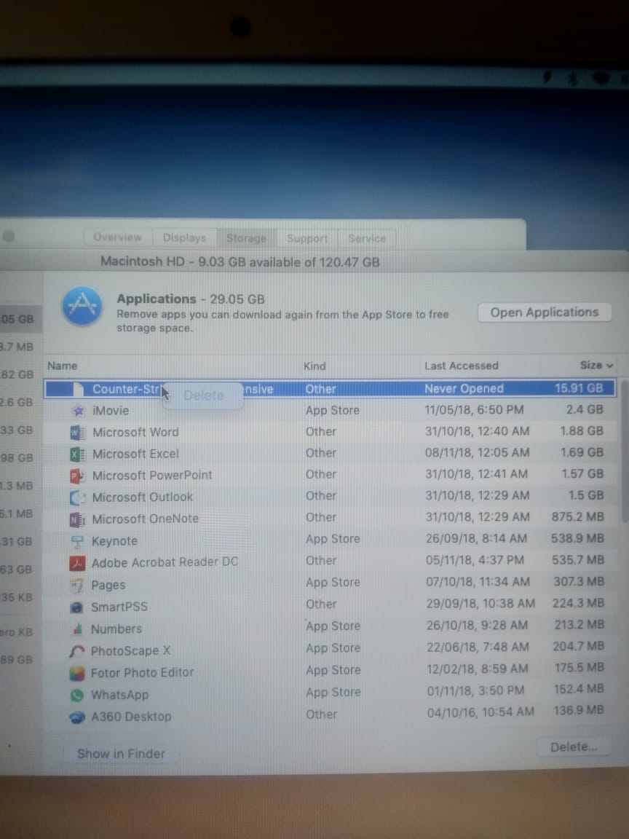Click the WhatsApp icon
Screen dimensions: 629x839
(x=77, y=695)
